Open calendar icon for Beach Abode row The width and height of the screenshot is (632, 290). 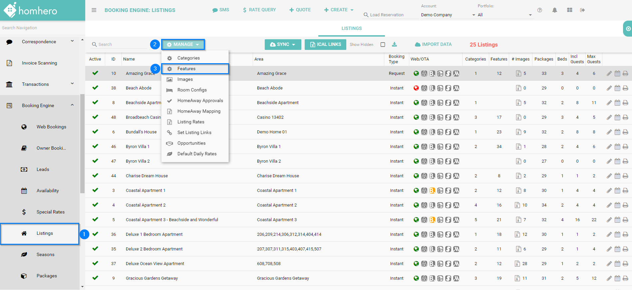(x=617, y=88)
